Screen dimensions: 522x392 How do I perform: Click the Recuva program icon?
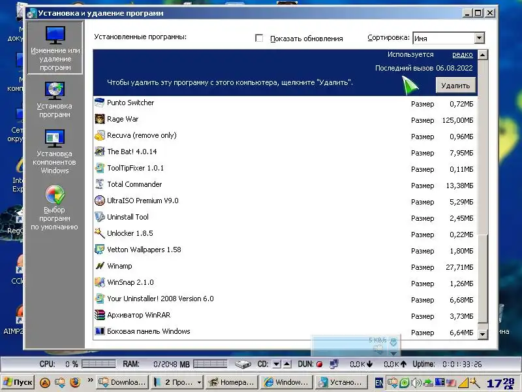100,135
